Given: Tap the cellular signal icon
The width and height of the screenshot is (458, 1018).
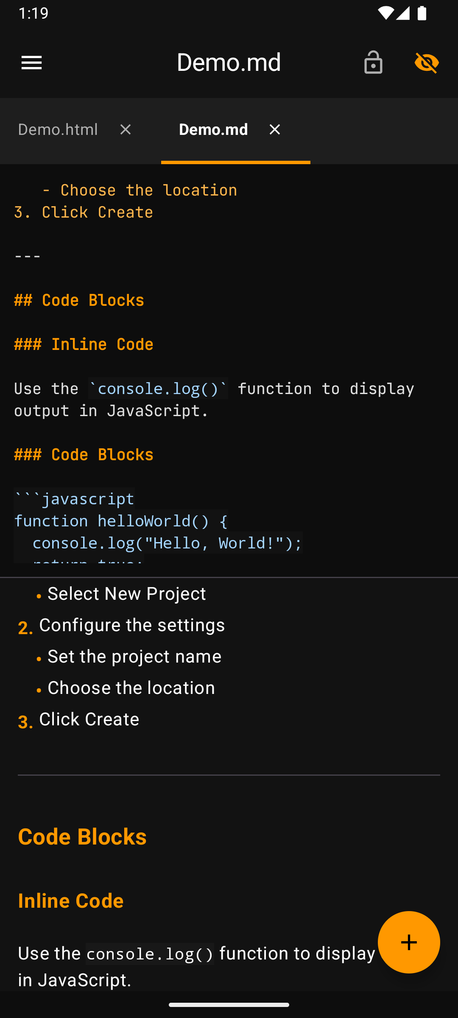Looking at the screenshot, I should (403, 13).
